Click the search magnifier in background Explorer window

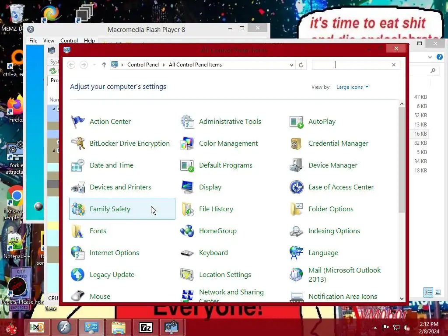click(433, 70)
